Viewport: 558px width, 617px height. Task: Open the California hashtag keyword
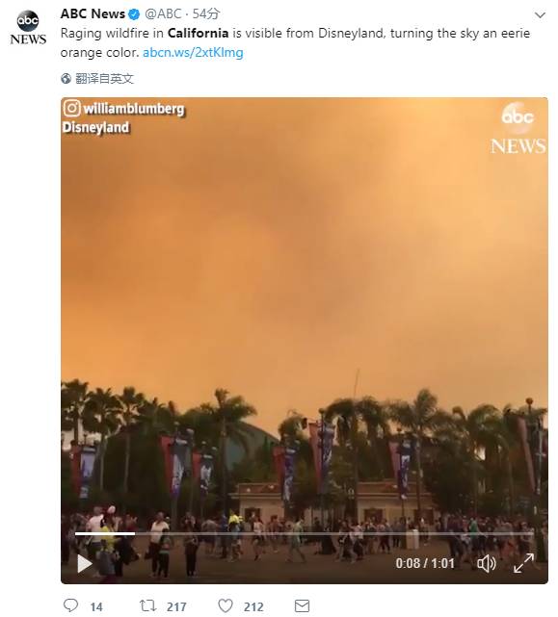pos(198,33)
